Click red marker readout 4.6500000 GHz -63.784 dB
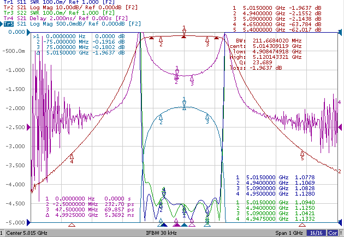The width and height of the screenshot is (344, 237). coord(277,25)
